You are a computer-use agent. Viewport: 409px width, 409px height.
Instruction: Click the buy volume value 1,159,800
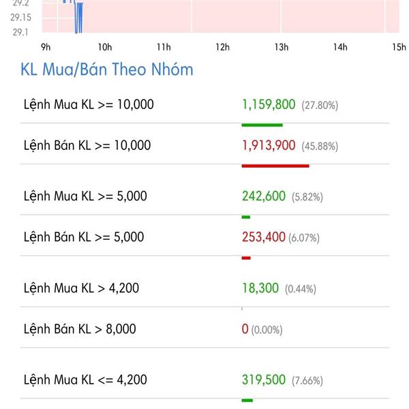(269, 104)
